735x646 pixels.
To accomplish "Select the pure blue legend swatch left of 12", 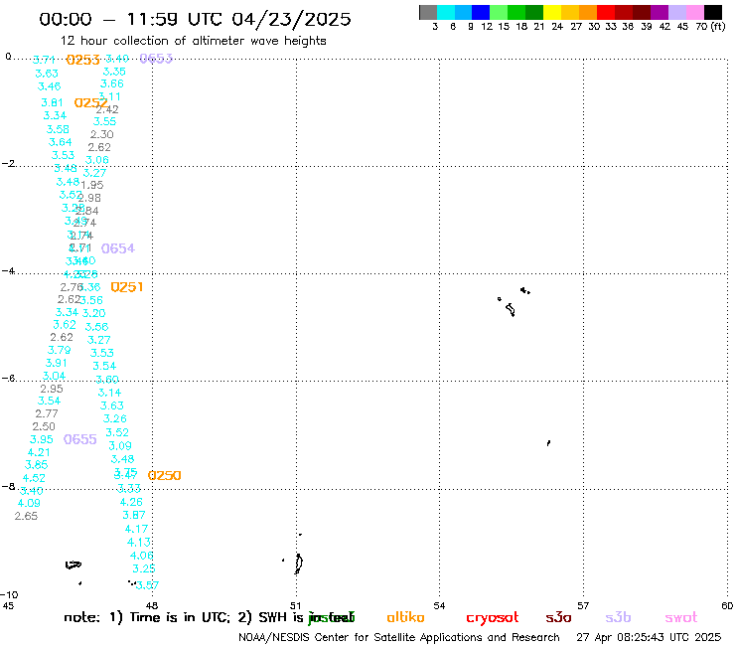I will click(x=481, y=12).
